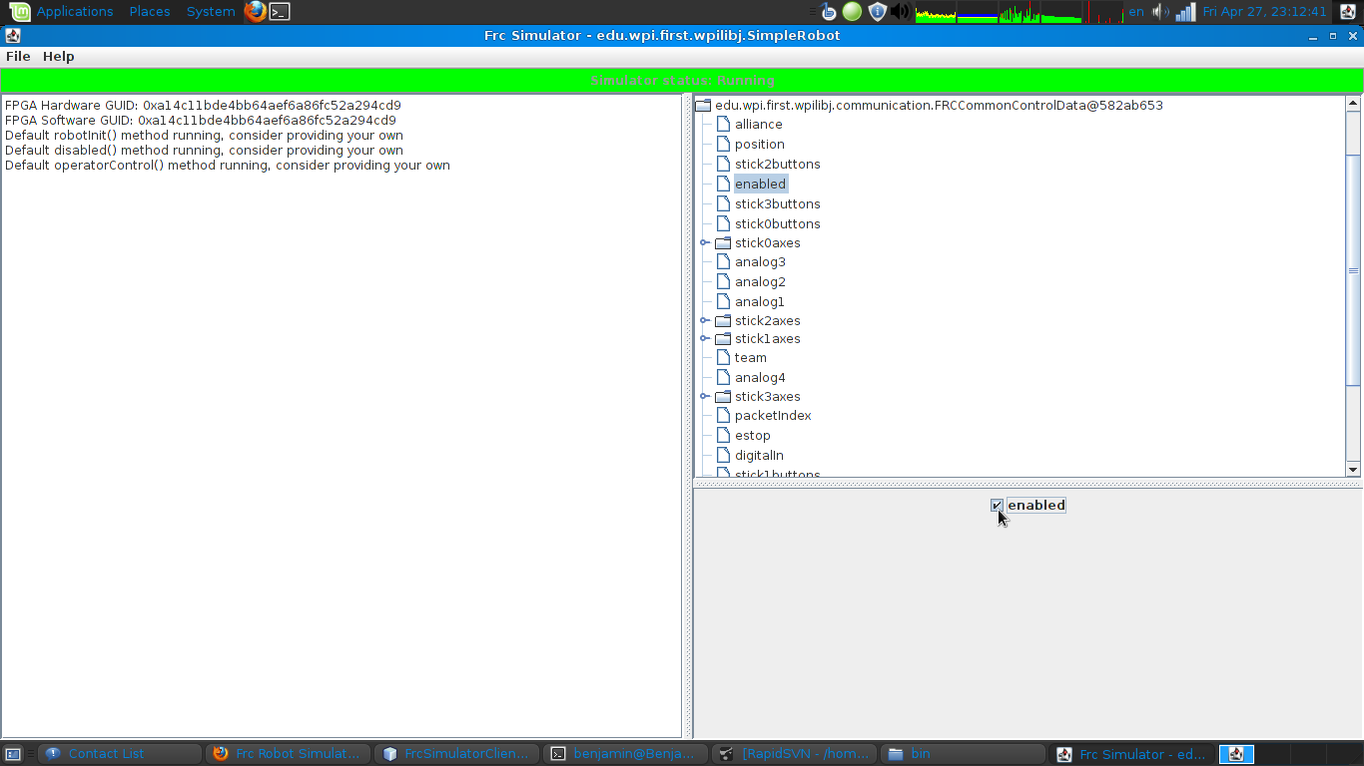Open the Contact List taskbar button
This screenshot has height=766, width=1364.
[120, 754]
